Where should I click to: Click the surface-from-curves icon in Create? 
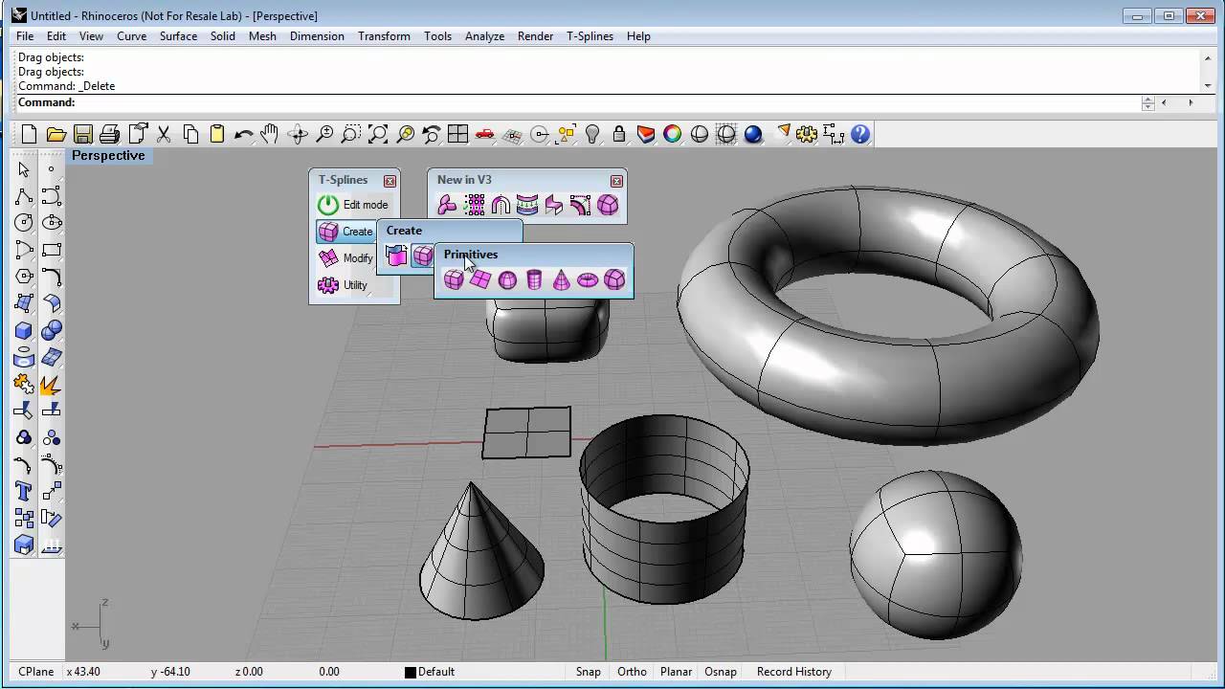(396, 256)
